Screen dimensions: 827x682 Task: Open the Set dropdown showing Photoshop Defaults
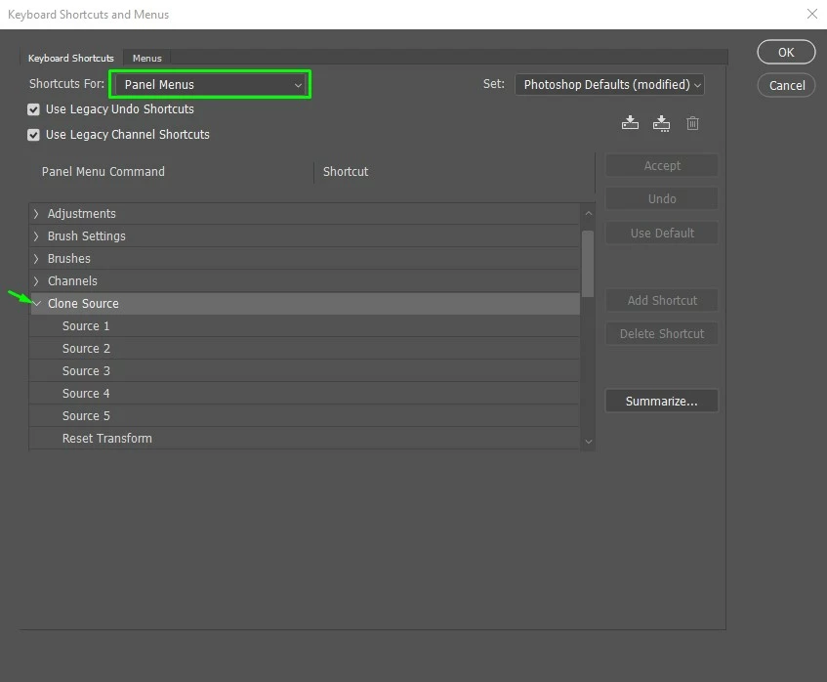click(609, 84)
